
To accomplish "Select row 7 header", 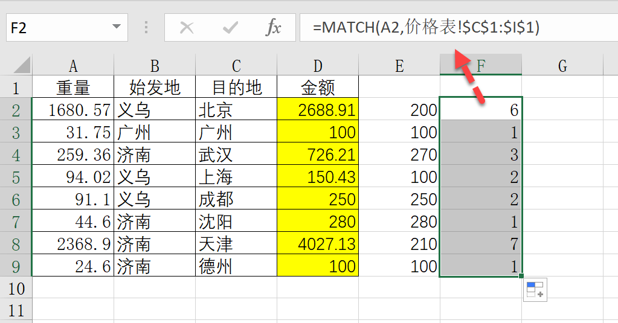I will pos(16,220).
